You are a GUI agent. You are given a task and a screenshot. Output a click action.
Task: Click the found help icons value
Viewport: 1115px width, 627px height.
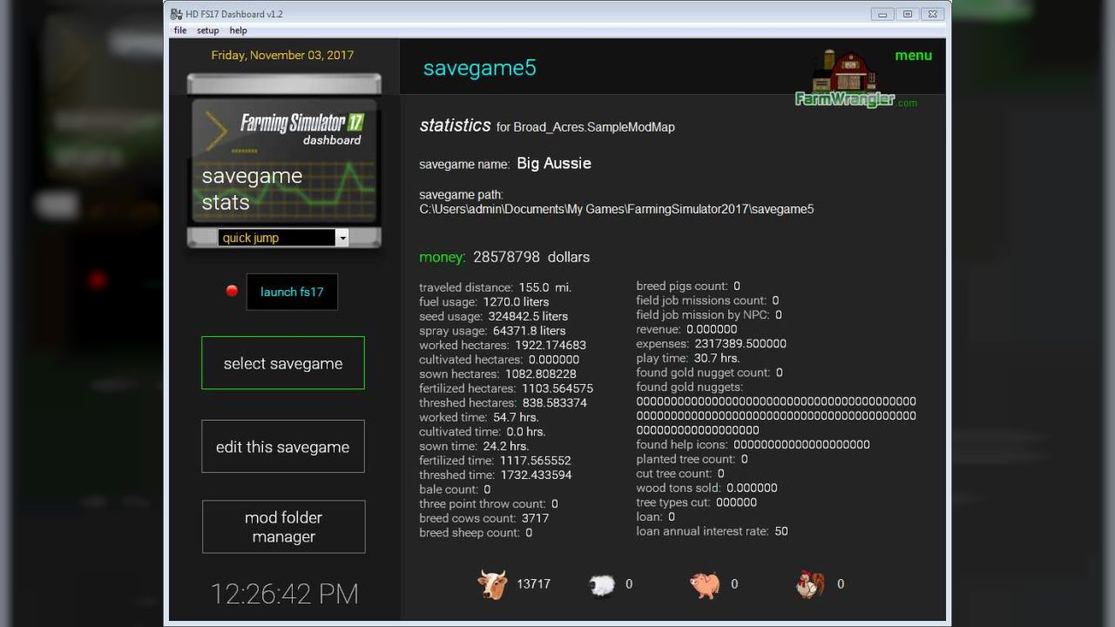(x=801, y=444)
